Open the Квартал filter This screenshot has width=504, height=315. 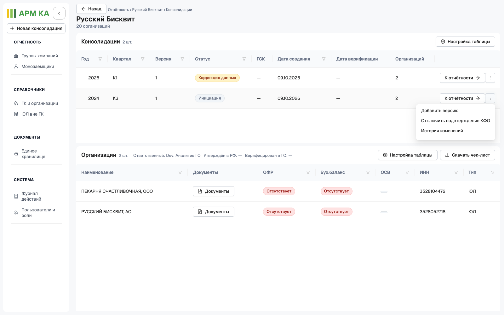click(143, 59)
